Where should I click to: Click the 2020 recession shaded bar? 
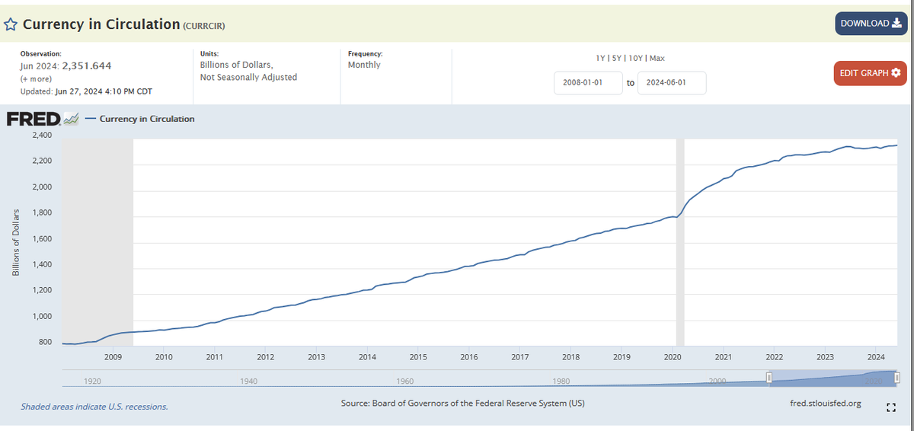[x=680, y=242]
